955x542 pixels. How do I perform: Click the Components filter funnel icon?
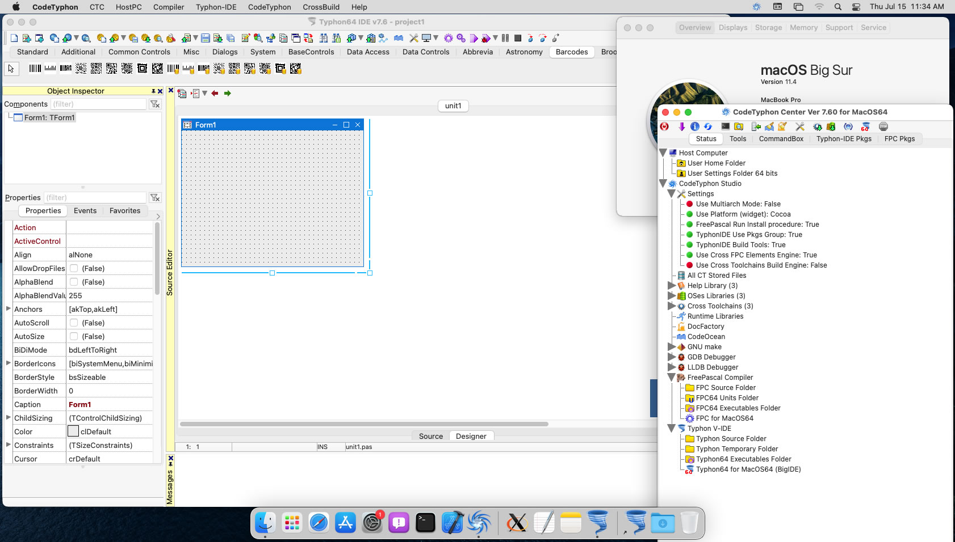tap(155, 104)
